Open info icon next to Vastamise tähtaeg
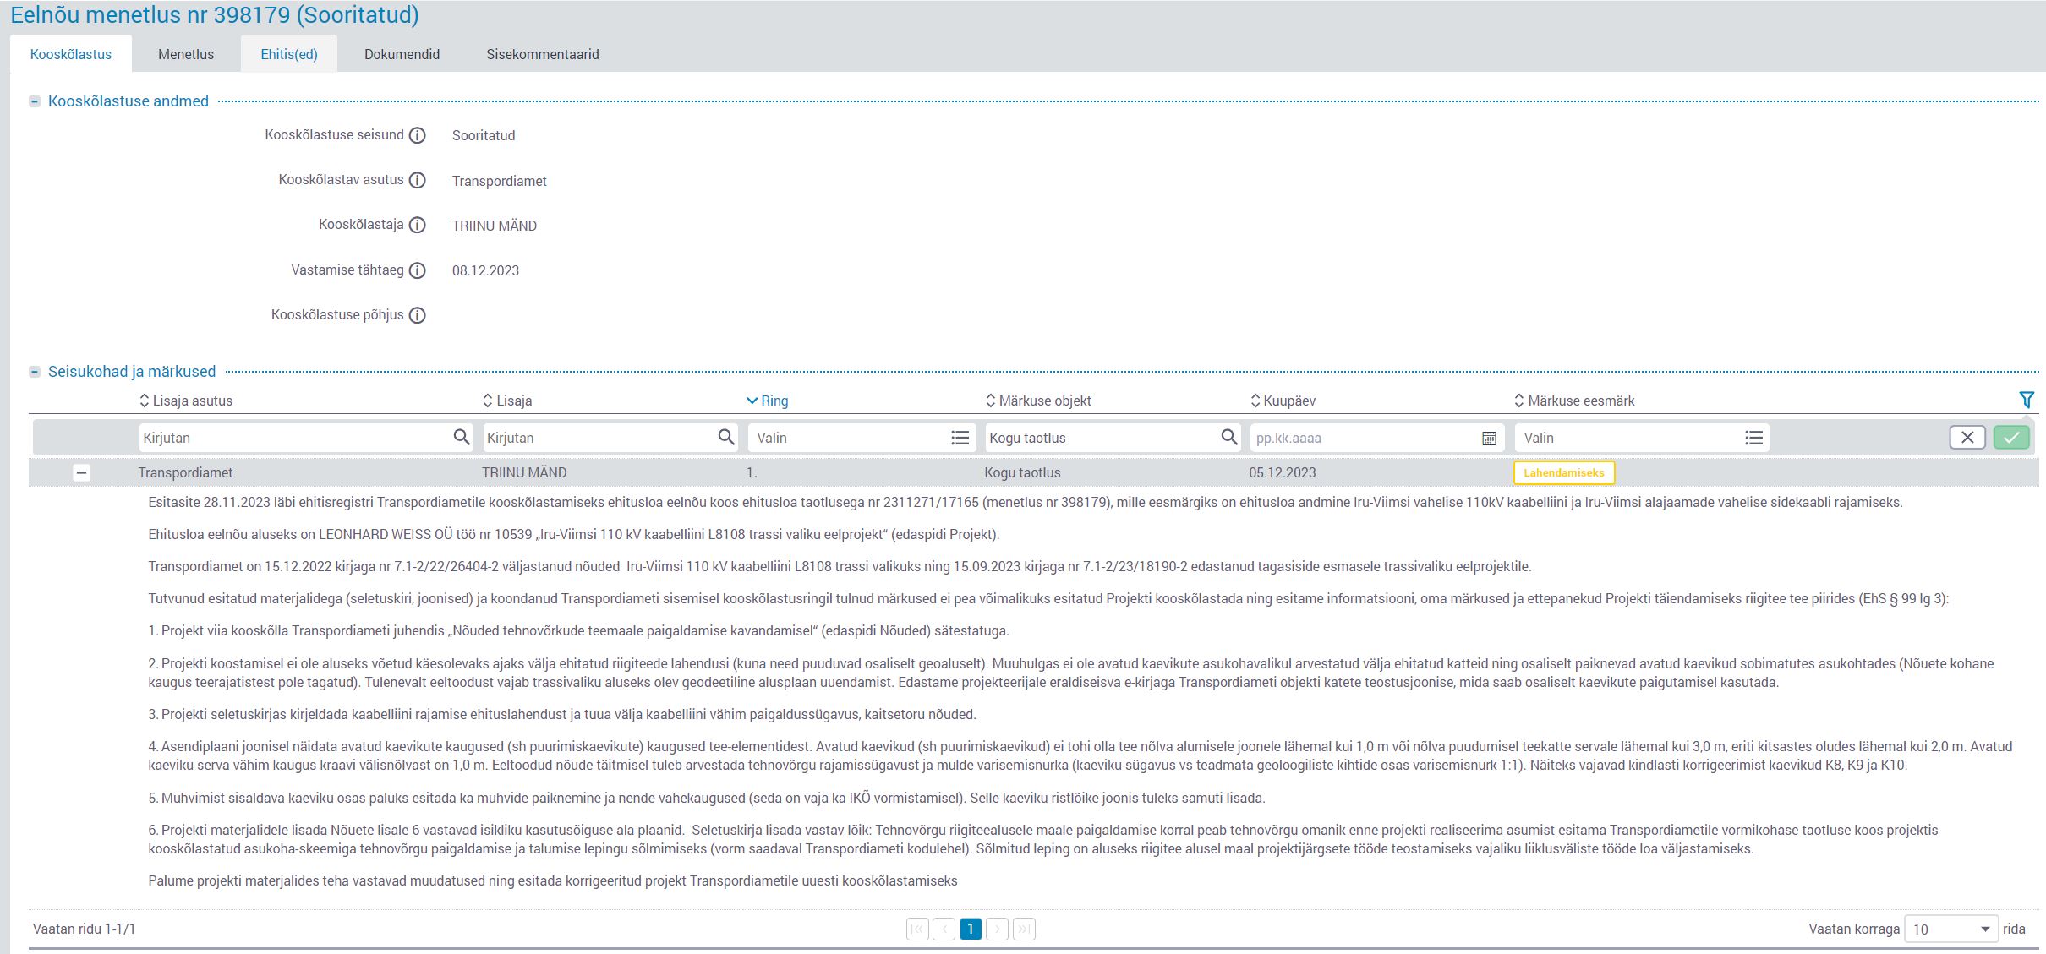Viewport: 2046px width, 954px height. click(x=417, y=270)
